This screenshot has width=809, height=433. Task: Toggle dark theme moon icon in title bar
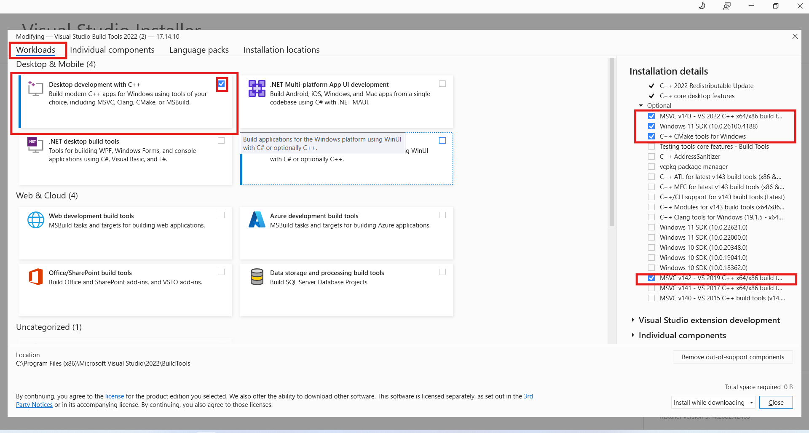coord(702,6)
